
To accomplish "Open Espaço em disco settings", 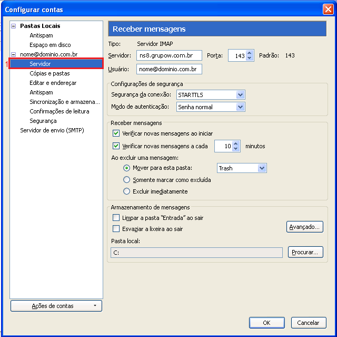I will coord(50,45).
